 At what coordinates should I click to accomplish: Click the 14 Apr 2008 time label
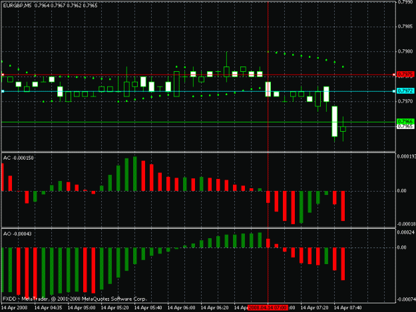pyautogui.click(x=15, y=308)
